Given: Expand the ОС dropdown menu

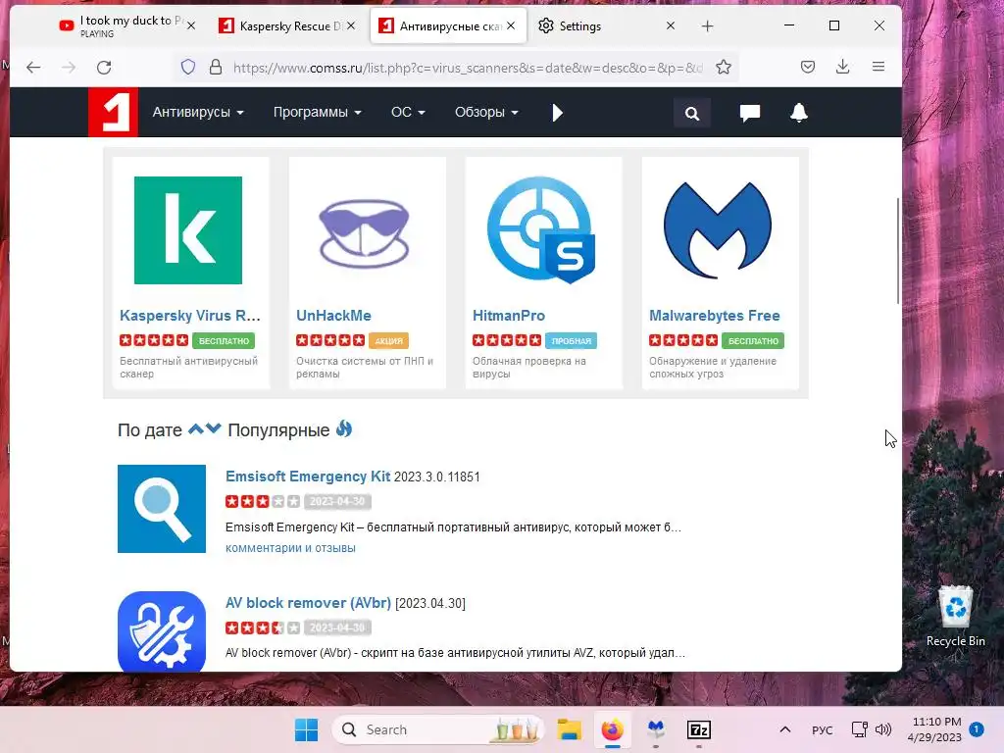Looking at the screenshot, I should click(x=408, y=112).
